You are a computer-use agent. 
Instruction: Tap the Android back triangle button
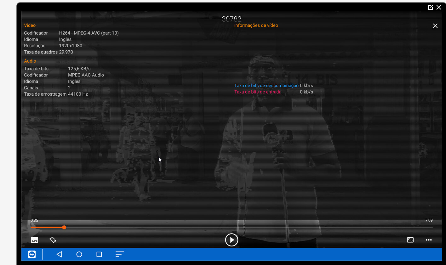(59, 254)
